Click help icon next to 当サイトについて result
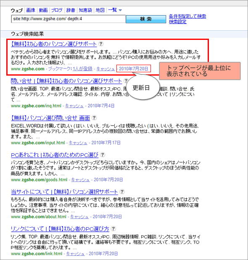The width and height of the screenshot is (248, 260). pos(122,192)
